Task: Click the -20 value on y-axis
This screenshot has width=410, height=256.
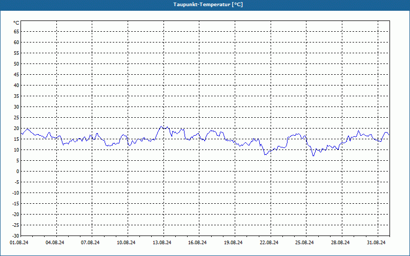Action: 15,215
